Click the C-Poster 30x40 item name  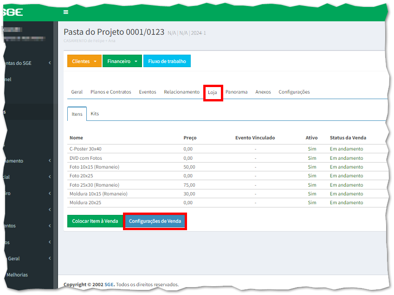coord(85,149)
